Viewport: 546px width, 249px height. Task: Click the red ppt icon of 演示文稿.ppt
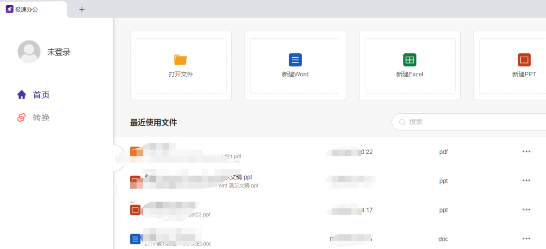point(135,181)
